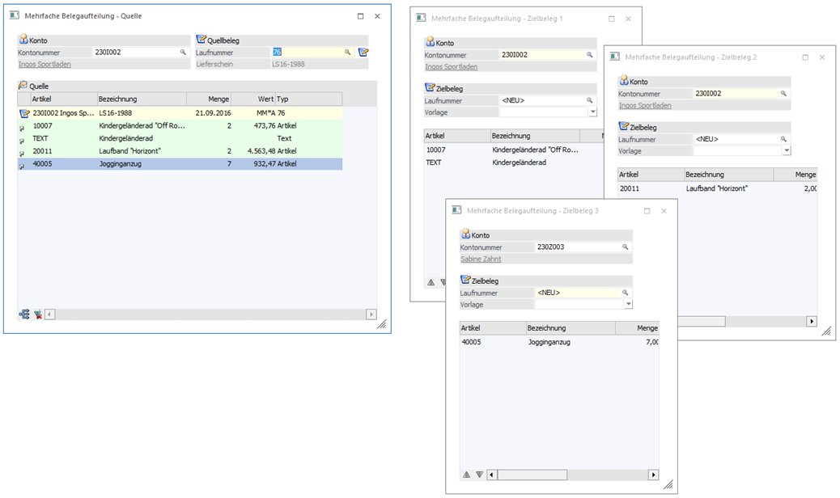Click the tree structure icon in Quelle window bottom

point(24,314)
